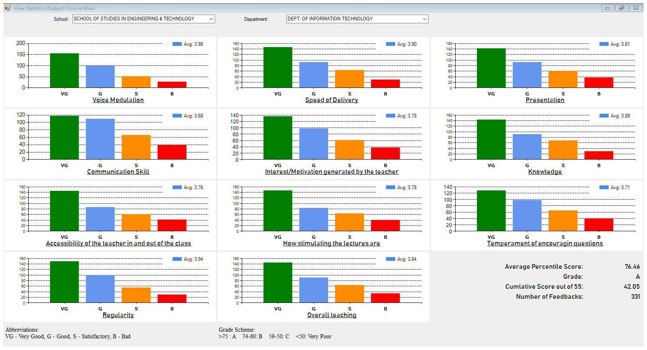Screen dimensions: 647x350
Task: Expand the Department combo box
Action: click(x=424, y=19)
